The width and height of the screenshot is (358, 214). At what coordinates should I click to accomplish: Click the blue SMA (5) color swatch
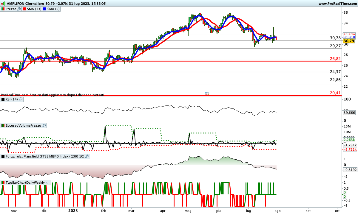coord(45,9)
